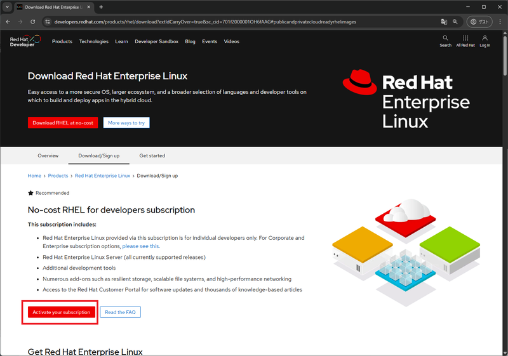Click the Log in user icon
Screen dimensions: 508x356
coord(485,41)
